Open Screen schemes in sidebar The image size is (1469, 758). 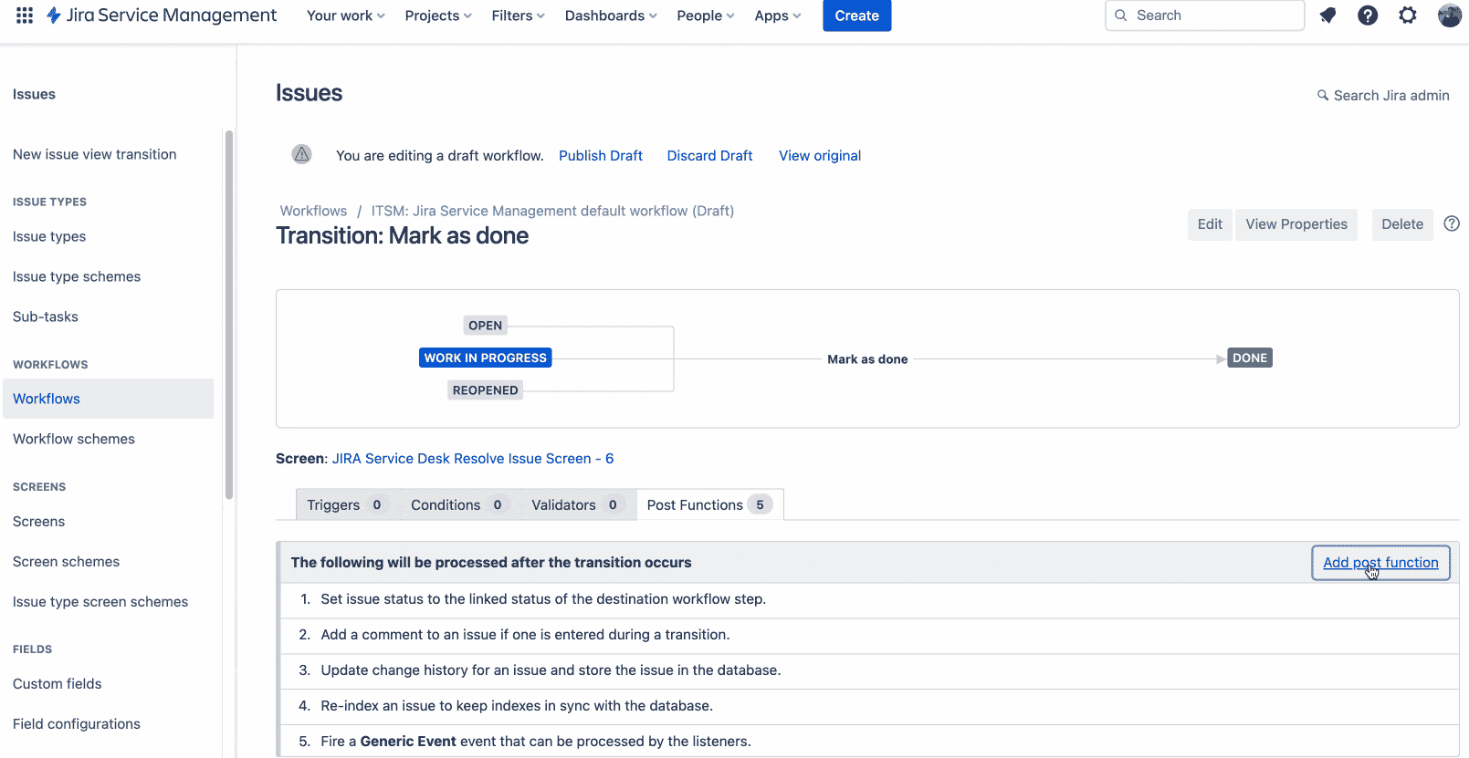point(67,562)
